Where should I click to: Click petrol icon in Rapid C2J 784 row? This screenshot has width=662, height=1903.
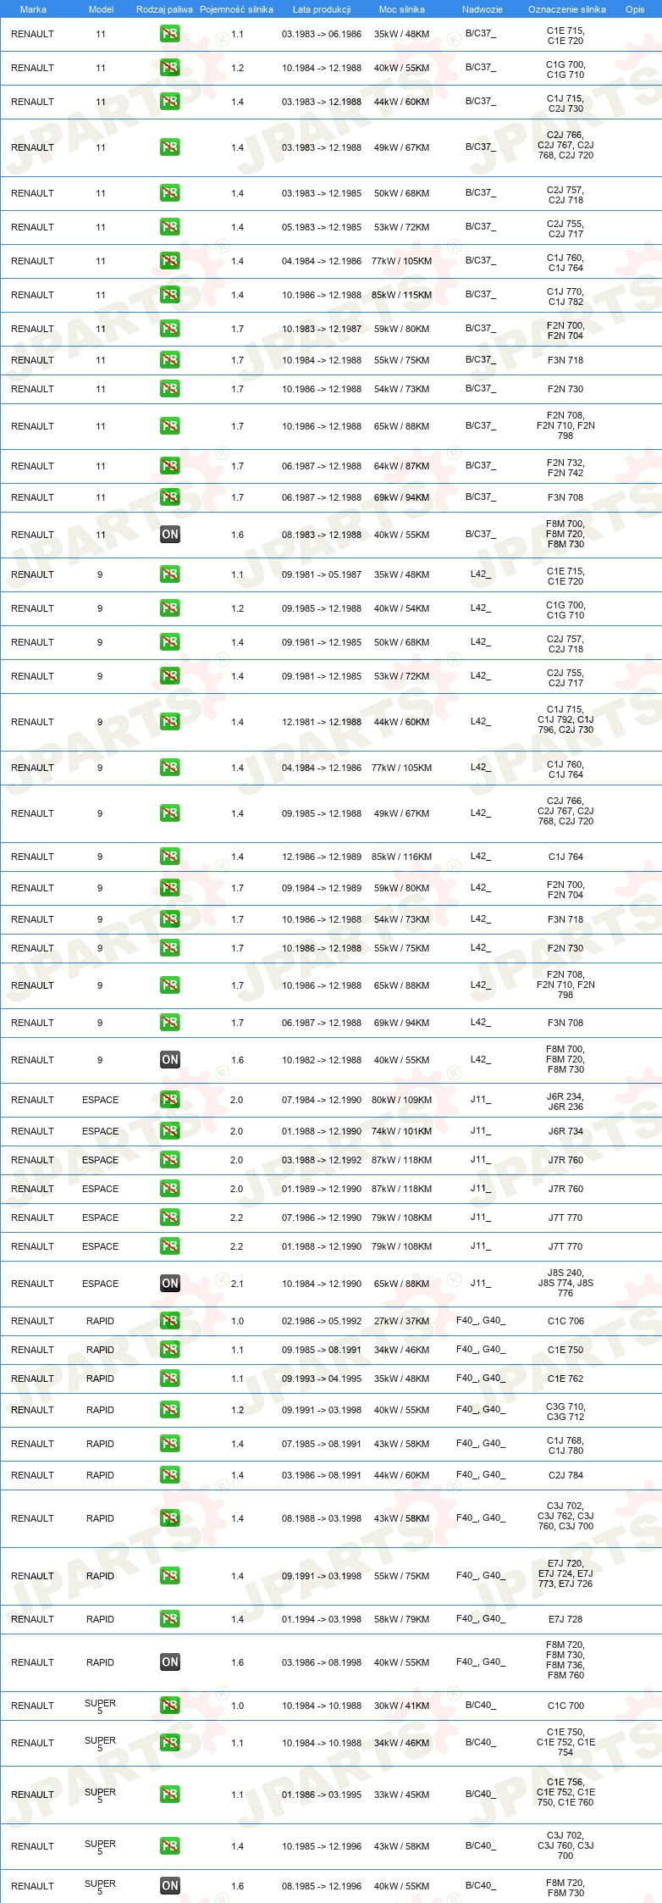169,1475
